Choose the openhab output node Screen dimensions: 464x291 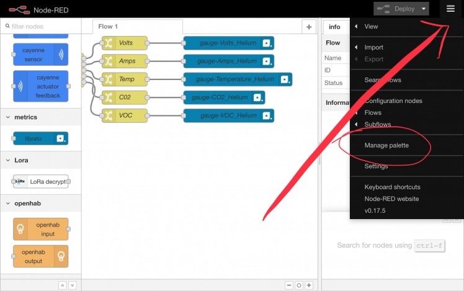coord(40,256)
